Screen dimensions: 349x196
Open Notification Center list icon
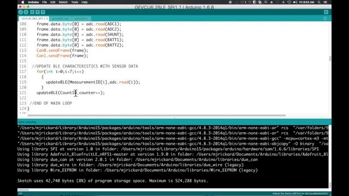[x=326, y=2]
